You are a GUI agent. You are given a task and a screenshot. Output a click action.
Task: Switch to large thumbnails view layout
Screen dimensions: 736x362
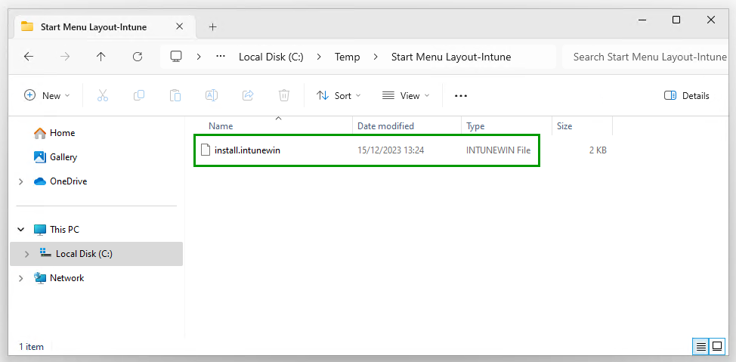click(717, 346)
